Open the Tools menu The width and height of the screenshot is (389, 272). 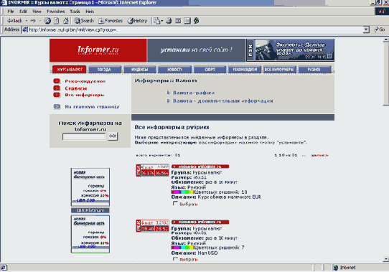tap(75, 11)
